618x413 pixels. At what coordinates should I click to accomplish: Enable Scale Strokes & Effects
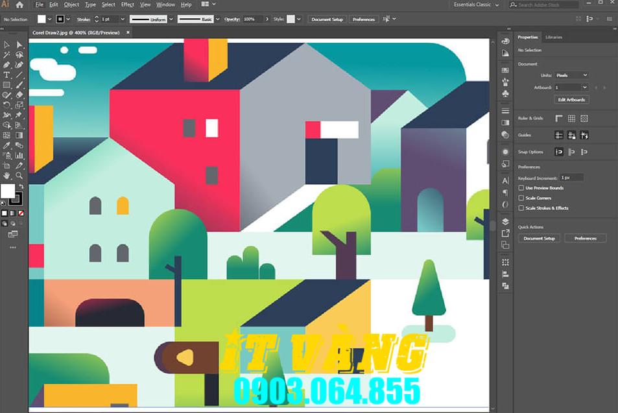tap(521, 207)
